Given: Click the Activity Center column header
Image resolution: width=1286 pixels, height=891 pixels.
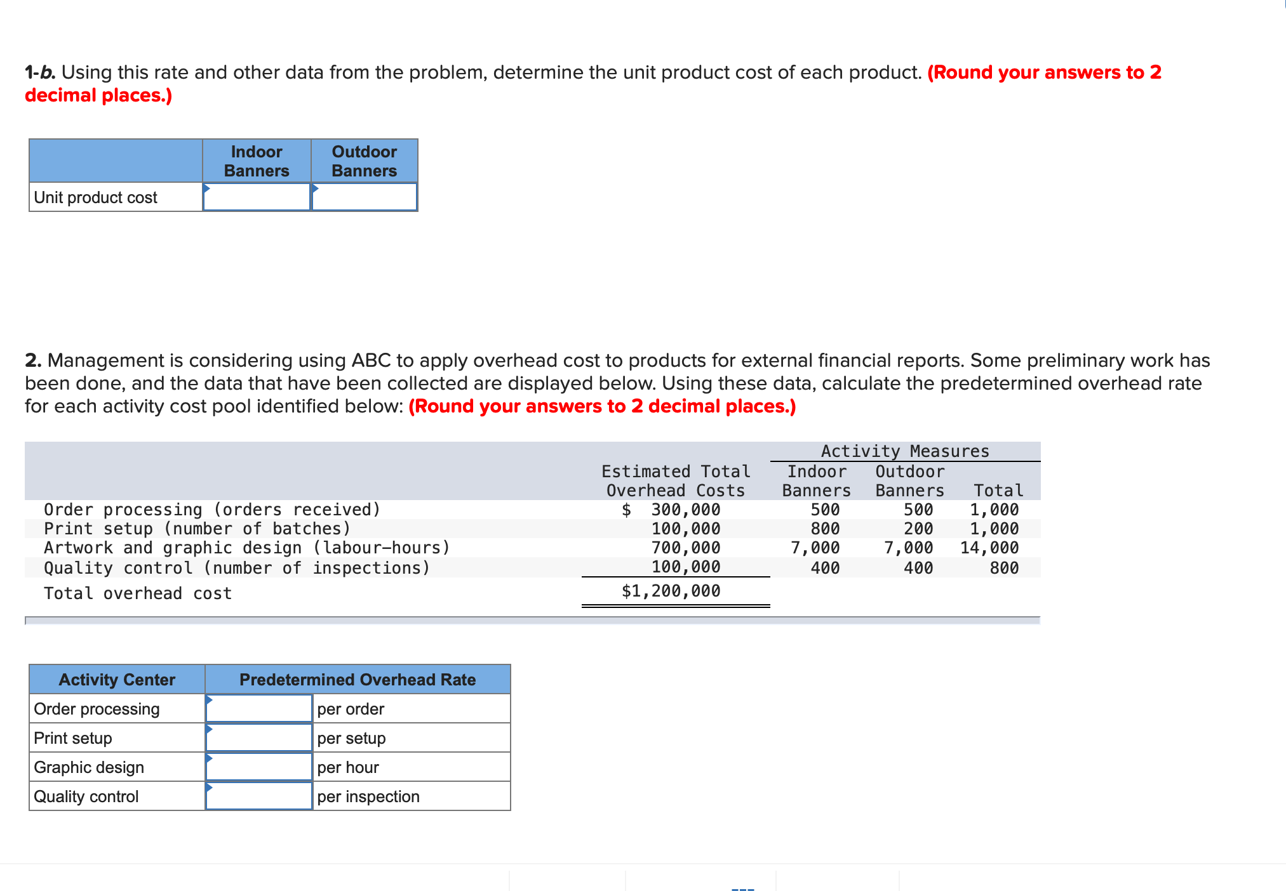Looking at the screenshot, I should [117, 680].
